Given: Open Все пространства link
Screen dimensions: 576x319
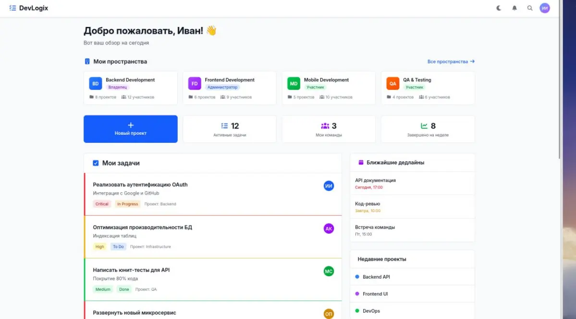Looking at the screenshot, I should [x=451, y=61].
